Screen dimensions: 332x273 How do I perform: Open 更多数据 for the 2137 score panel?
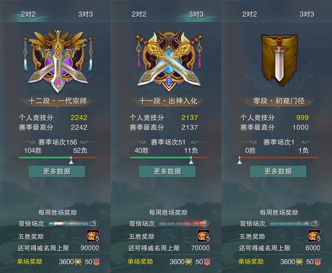[167, 171]
